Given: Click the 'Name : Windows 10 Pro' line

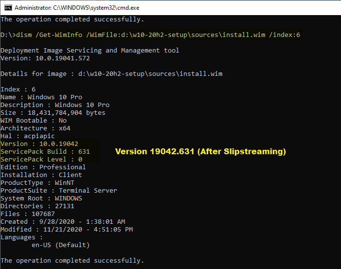Looking at the screenshot, I should click(41, 97).
